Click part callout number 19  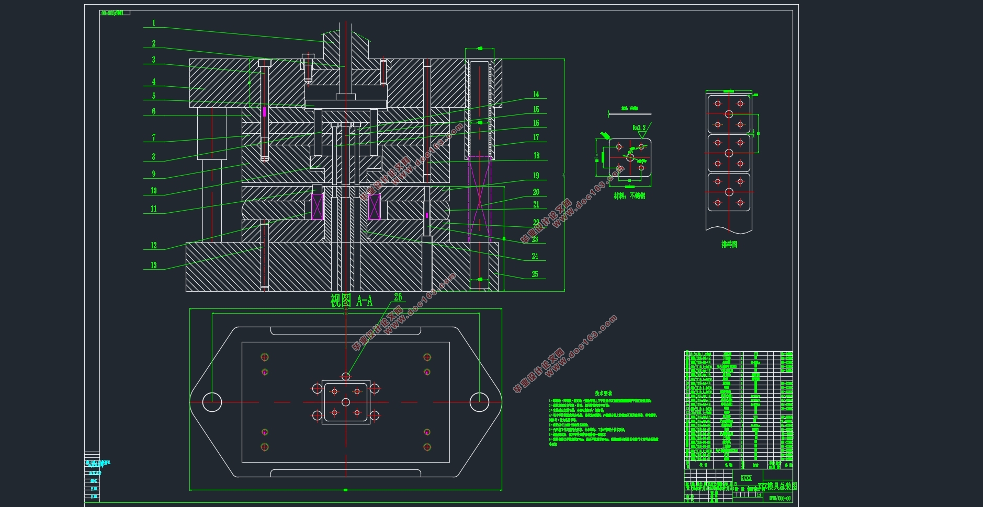536,176
